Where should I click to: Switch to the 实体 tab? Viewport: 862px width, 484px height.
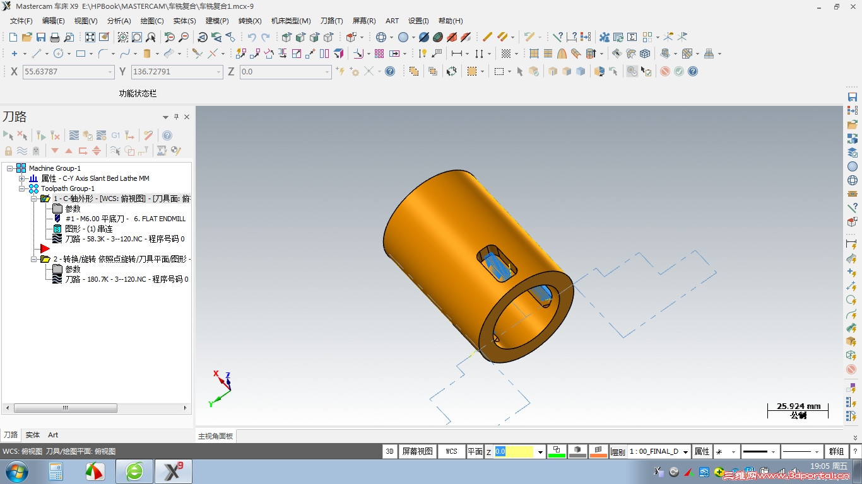coord(33,435)
